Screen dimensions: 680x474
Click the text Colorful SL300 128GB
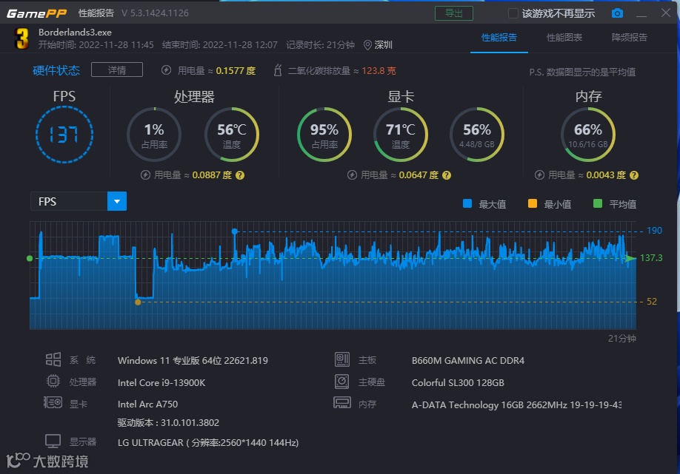(458, 382)
